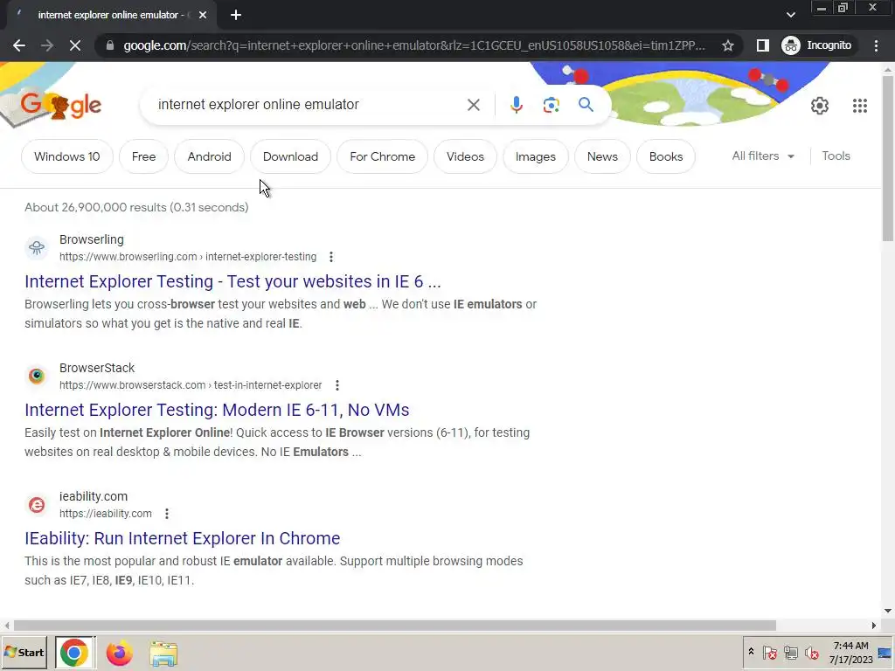This screenshot has height=671, width=895.
Task: Click the https://ieability.com URL text
Action: click(x=106, y=514)
